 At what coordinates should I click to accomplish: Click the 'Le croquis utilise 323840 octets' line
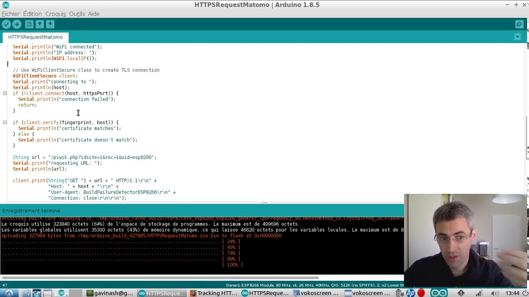pyautogui.click(x=150, y=224)
